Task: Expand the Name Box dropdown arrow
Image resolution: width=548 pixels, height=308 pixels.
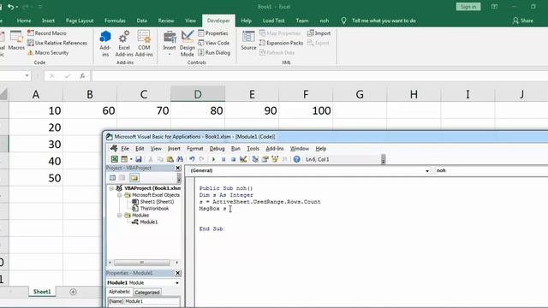Action: 27,76
